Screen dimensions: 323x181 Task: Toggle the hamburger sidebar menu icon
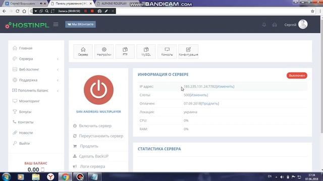56,25
